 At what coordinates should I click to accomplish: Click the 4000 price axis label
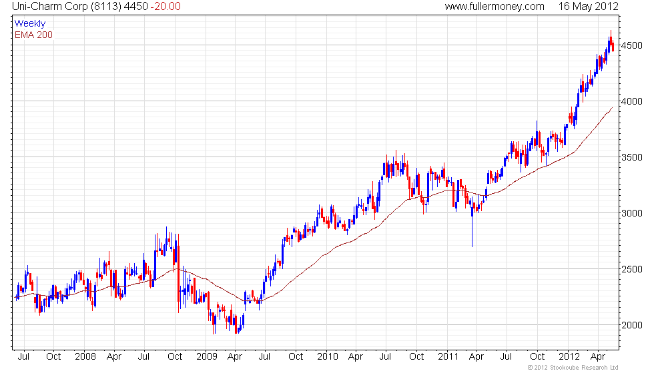(631, 101)
